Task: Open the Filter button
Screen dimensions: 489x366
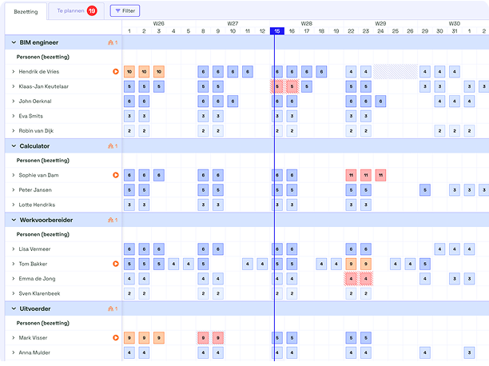Action: coord(125,10)
